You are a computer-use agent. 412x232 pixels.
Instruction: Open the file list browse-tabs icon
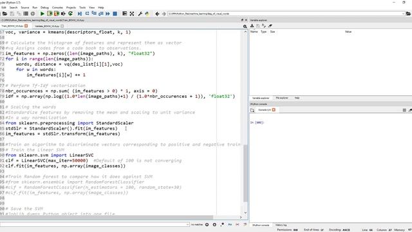[26, 14]
